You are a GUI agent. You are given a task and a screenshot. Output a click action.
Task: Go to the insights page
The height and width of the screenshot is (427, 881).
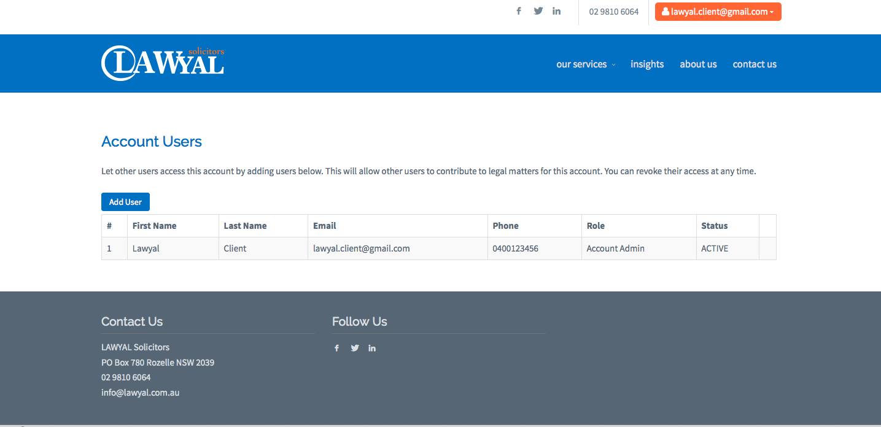647,64
